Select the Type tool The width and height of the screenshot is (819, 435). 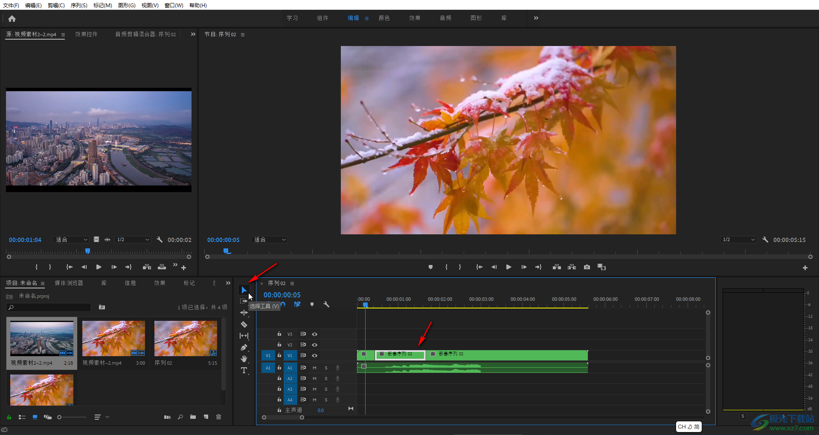(244, 370)
